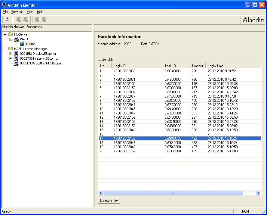
Task: Click the Refresh toolbar icon
Action: (7, 20)
